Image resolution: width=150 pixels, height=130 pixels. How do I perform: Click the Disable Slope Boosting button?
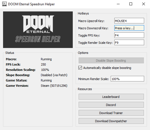click(x=111, y=61)
